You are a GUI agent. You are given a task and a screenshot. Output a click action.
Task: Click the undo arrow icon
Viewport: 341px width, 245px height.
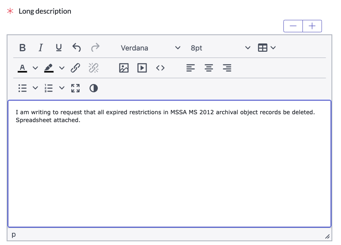77,48
